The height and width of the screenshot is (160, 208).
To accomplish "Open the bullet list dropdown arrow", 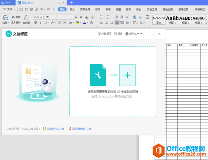I will [105, 17].
